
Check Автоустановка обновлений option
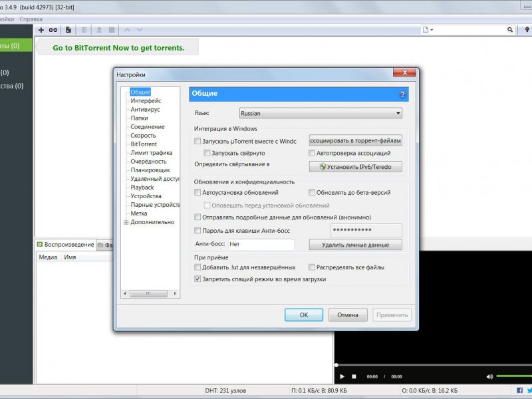tap(198, 192)
